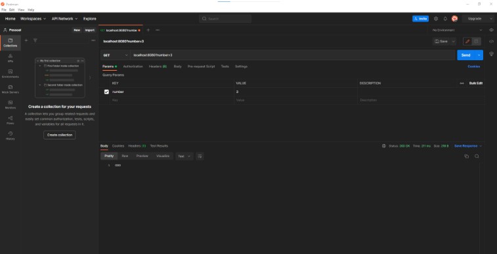The image size is (497, 254).
Task: Click the Save request button
Action: pyautogui.click(x=441, y=41)
